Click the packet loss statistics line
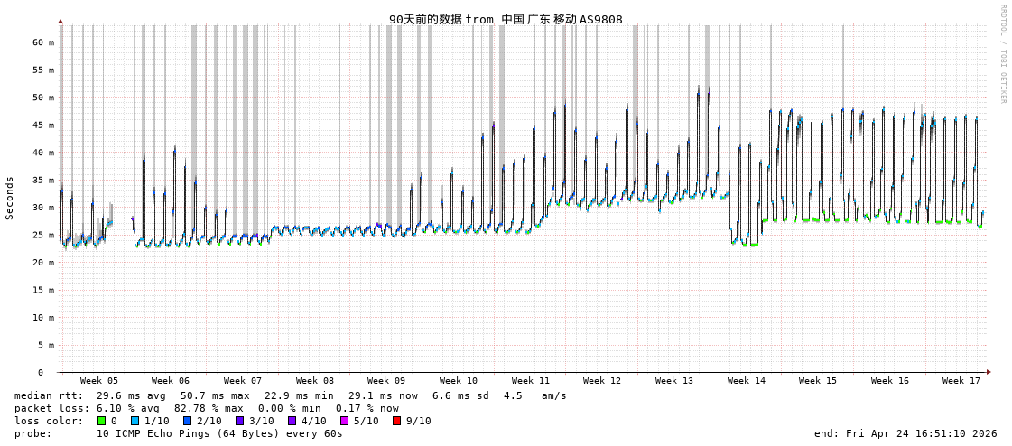This screenshot has width=1012, height=446. tap(206, 408)
